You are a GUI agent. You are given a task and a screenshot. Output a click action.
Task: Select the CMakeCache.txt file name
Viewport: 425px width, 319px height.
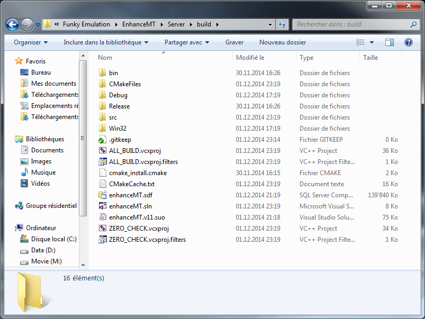tap(132, 184)
